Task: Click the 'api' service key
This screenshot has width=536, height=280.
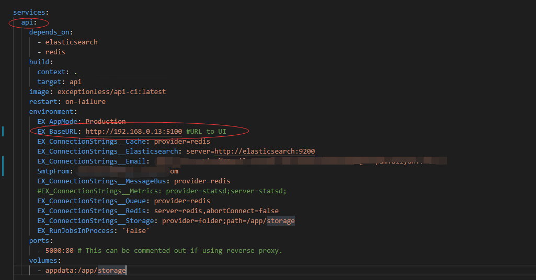Action: pyautogui.click(x=27, y=22)
